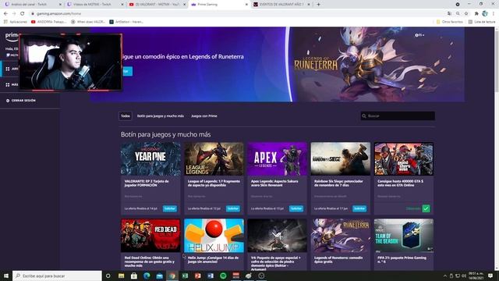Open the Rainbow Six Siege offer thumbnail
The height and width of the screenshot is (281, 499).
(x=341, y=158)
